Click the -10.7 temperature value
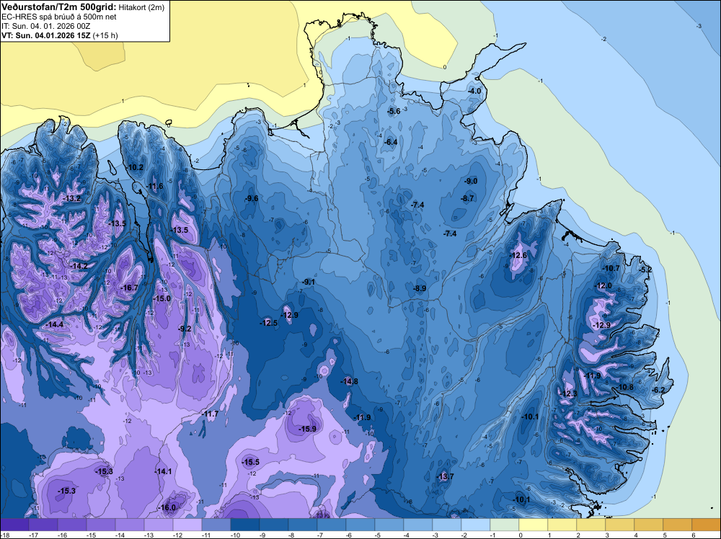This screenshot has width=721, height=539. pyautogui.click(x=611, y=268)
